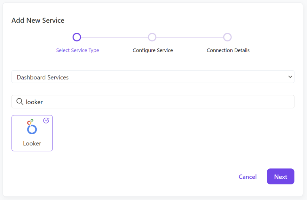Screen dimensions: 307x200
Task: Jump to the Connection Details step label
Action: point(228,50)
